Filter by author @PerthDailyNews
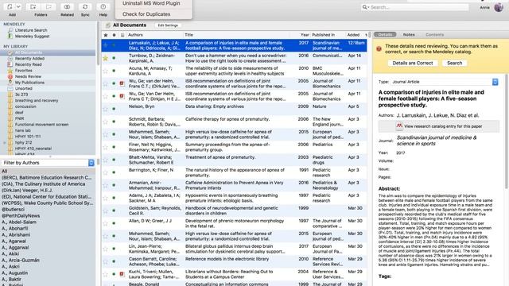The height and width of the screenshot is (286, 509). click(21, 215)
